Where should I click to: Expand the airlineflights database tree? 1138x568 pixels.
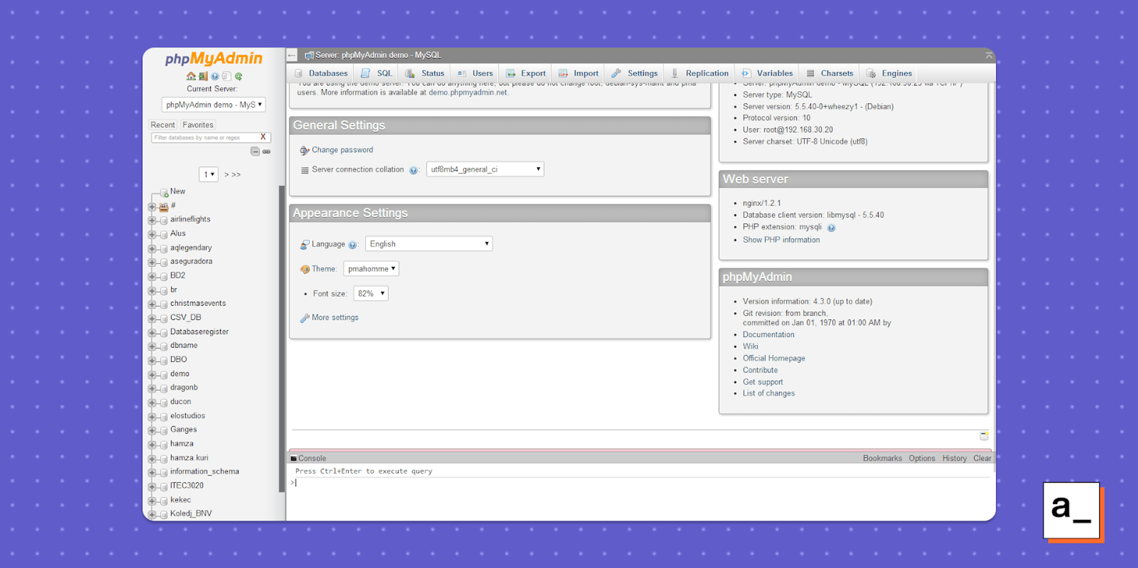[151, 219]
